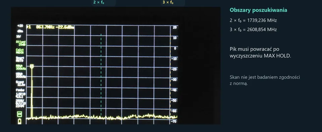Click the 3 × f₀ label at top
Screen dimensions: 322x132
tap(168, 2)
